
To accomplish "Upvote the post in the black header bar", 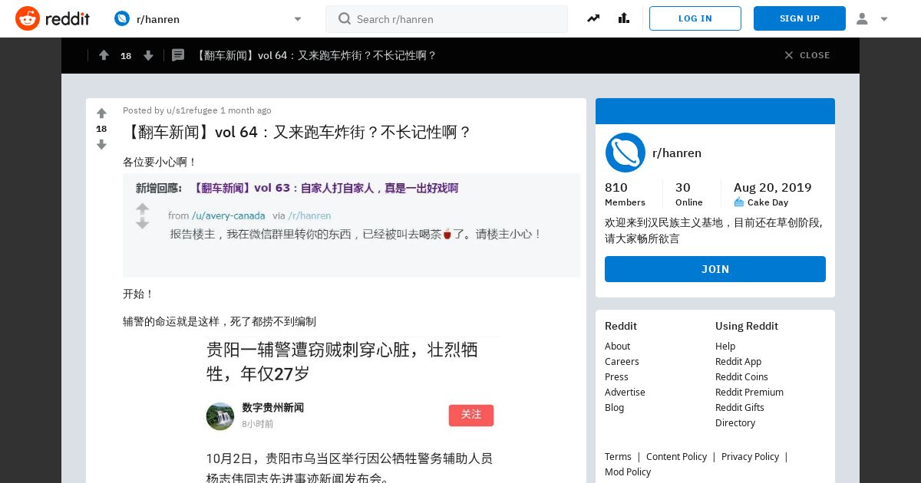I will [104, 55].
